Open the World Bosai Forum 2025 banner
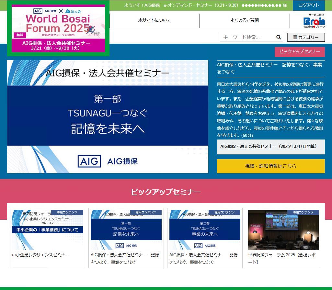This screenshot has height=290, width=332. click(x=58, y=28)
